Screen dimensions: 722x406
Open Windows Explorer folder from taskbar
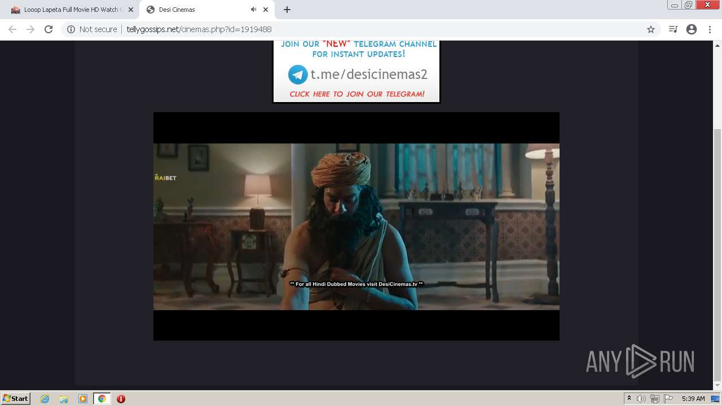click(x=64, y=399)
